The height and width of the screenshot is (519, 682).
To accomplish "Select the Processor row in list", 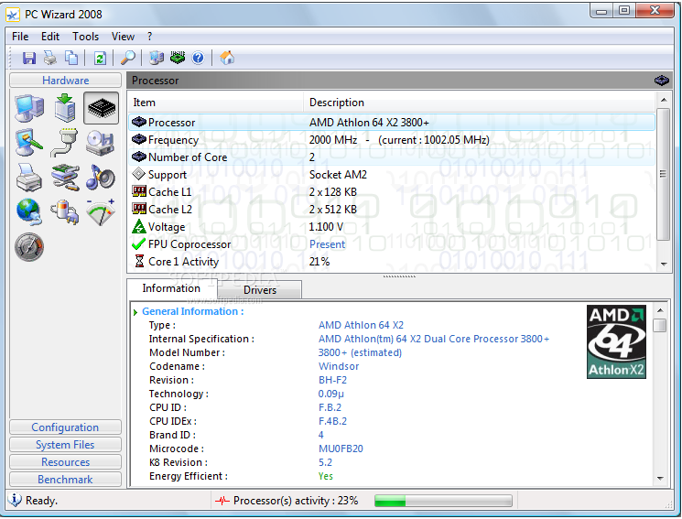I will pyautogui.click(x=392, y=123).
